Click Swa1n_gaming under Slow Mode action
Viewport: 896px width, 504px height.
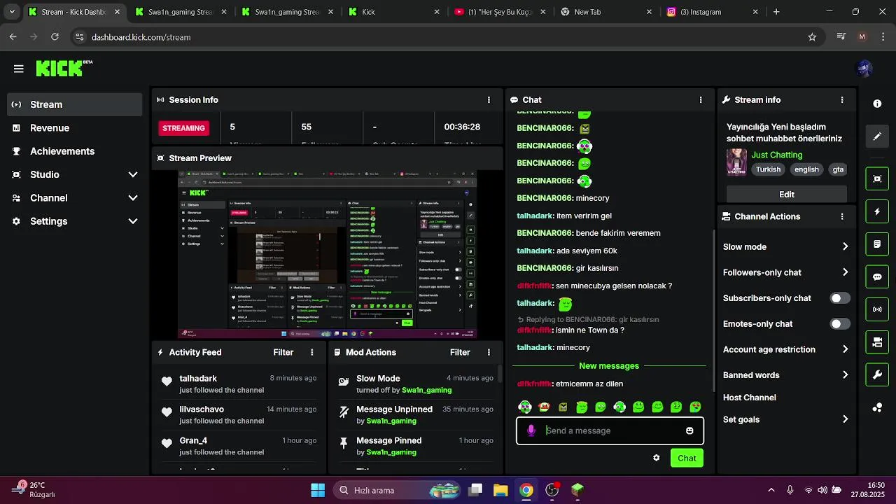coord(426,390)
